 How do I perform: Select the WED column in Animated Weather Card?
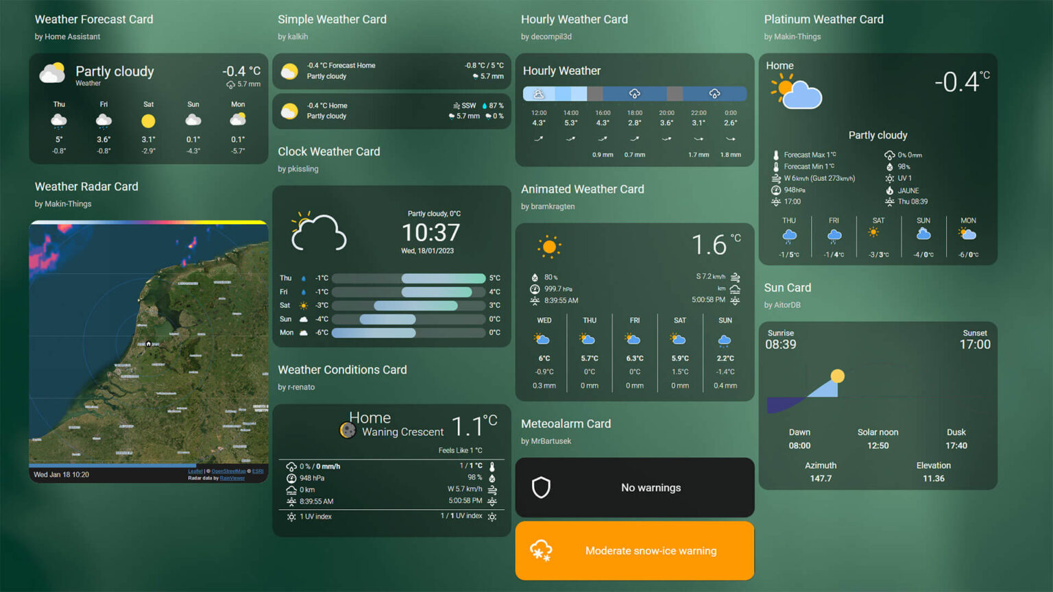544,353
